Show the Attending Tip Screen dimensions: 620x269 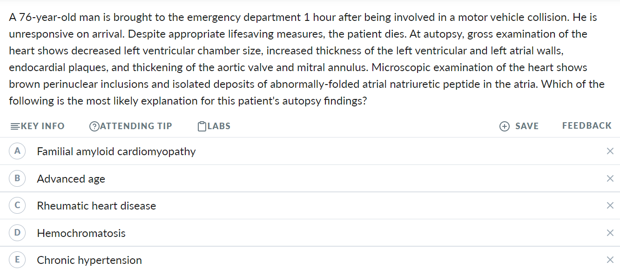point(136,126)
